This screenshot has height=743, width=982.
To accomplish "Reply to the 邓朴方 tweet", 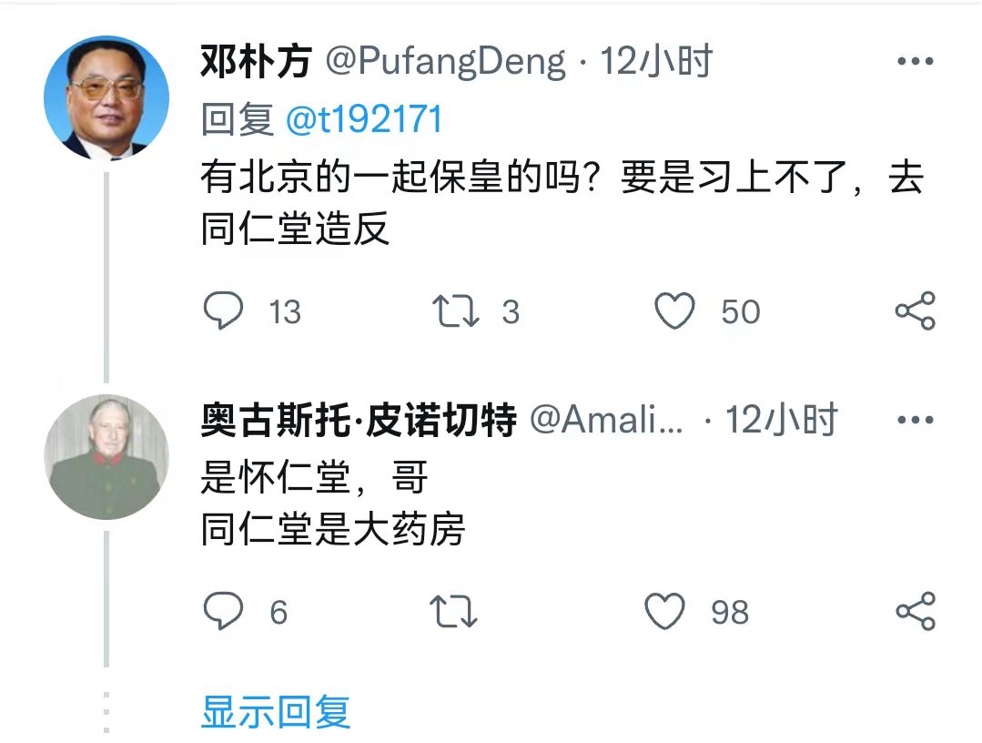I will click(223, 311).
